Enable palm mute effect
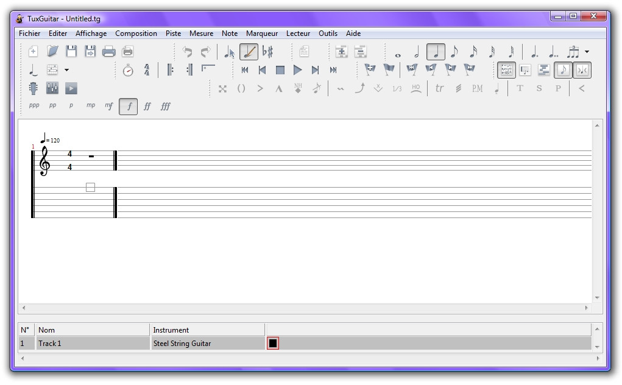 [x=477, y=89]
